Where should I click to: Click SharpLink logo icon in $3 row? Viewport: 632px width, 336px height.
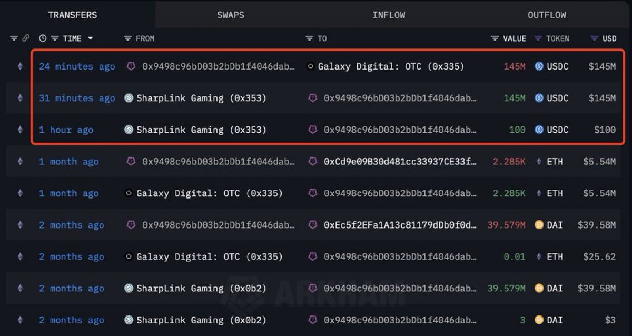click(129, 320)
